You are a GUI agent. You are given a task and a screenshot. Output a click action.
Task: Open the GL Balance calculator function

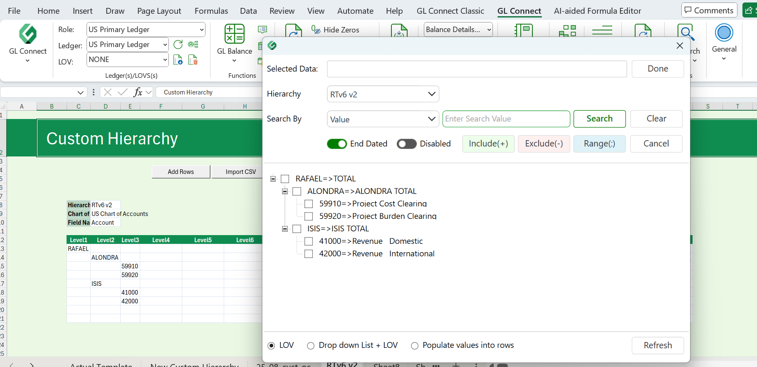pos(234,34)
